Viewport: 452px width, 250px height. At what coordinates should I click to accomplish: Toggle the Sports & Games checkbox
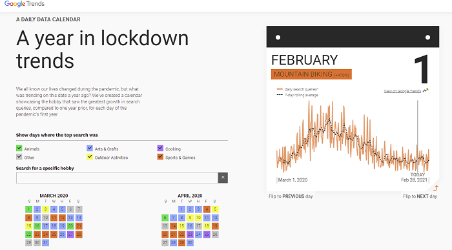(x=160, y=157)
